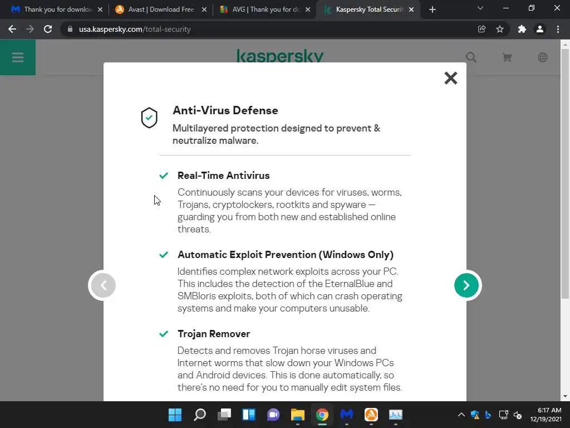Open Teams Chat on taskbar

point(273,415)
